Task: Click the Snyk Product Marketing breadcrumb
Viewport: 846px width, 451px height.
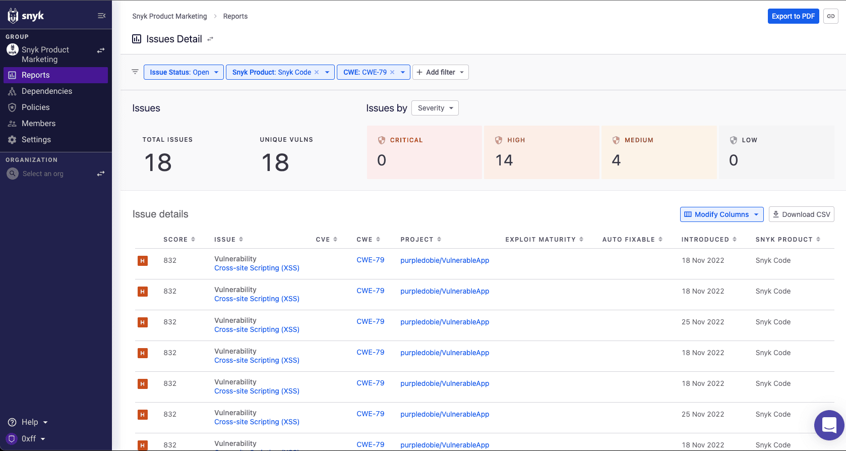Action: click(x=169, y=16)
